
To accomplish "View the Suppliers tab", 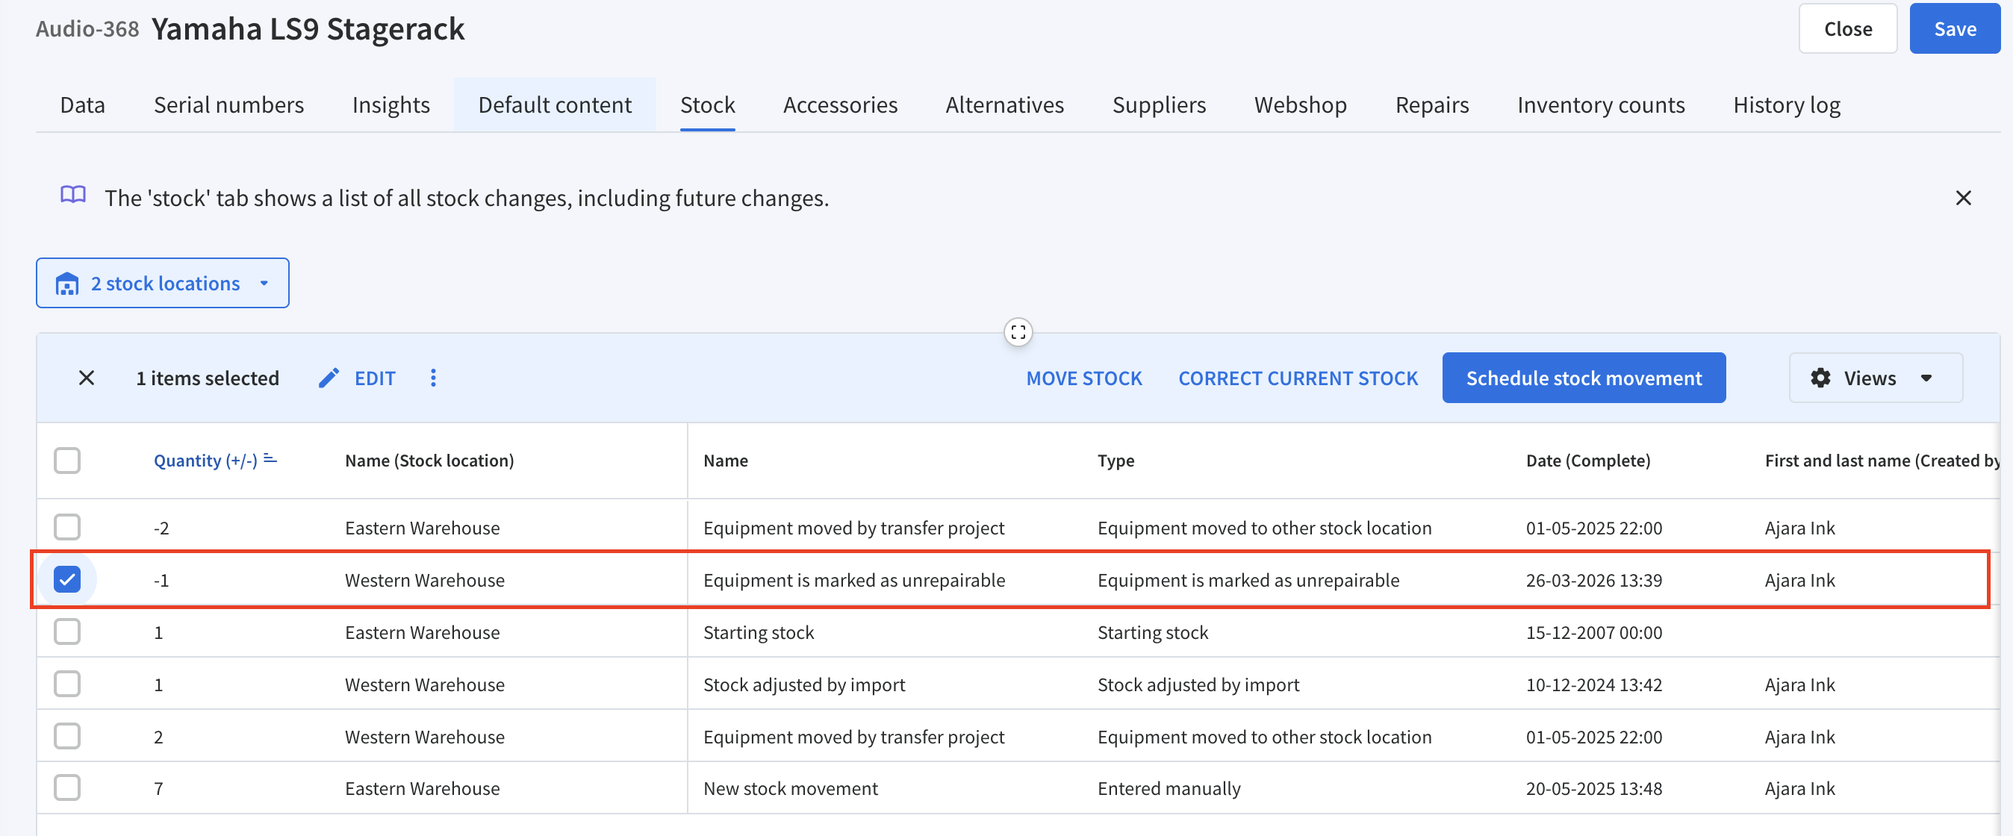I will click(x=1159, y=104).
